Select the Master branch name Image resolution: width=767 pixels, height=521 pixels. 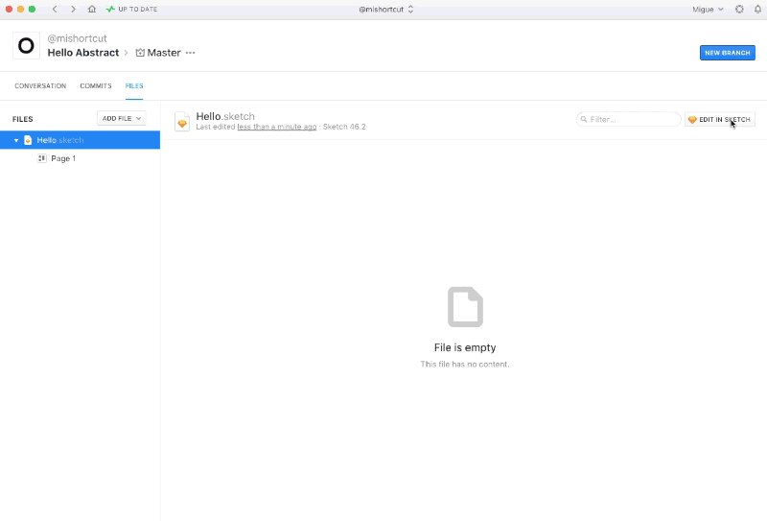(164, 53)
